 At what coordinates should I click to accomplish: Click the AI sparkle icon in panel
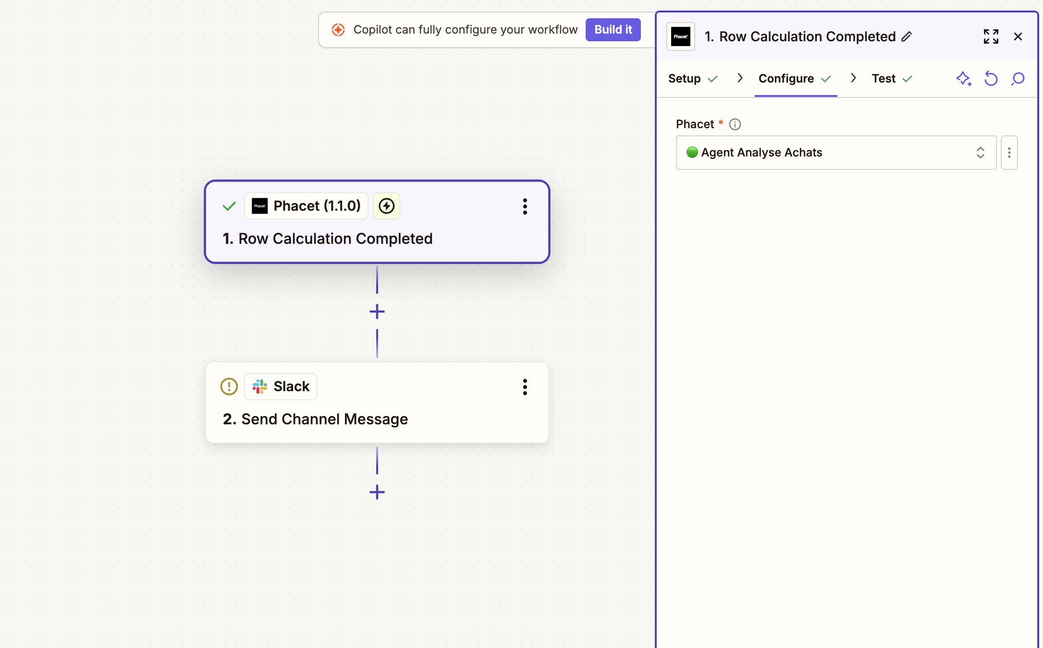coord(963,78)
